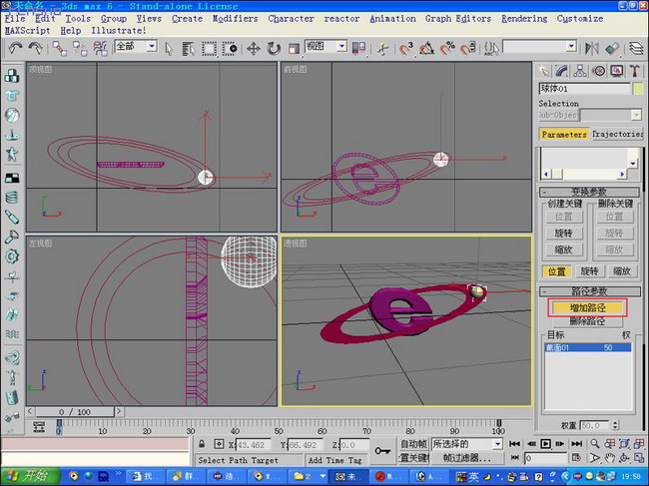Open the MAXScript menu

point(27,31)
